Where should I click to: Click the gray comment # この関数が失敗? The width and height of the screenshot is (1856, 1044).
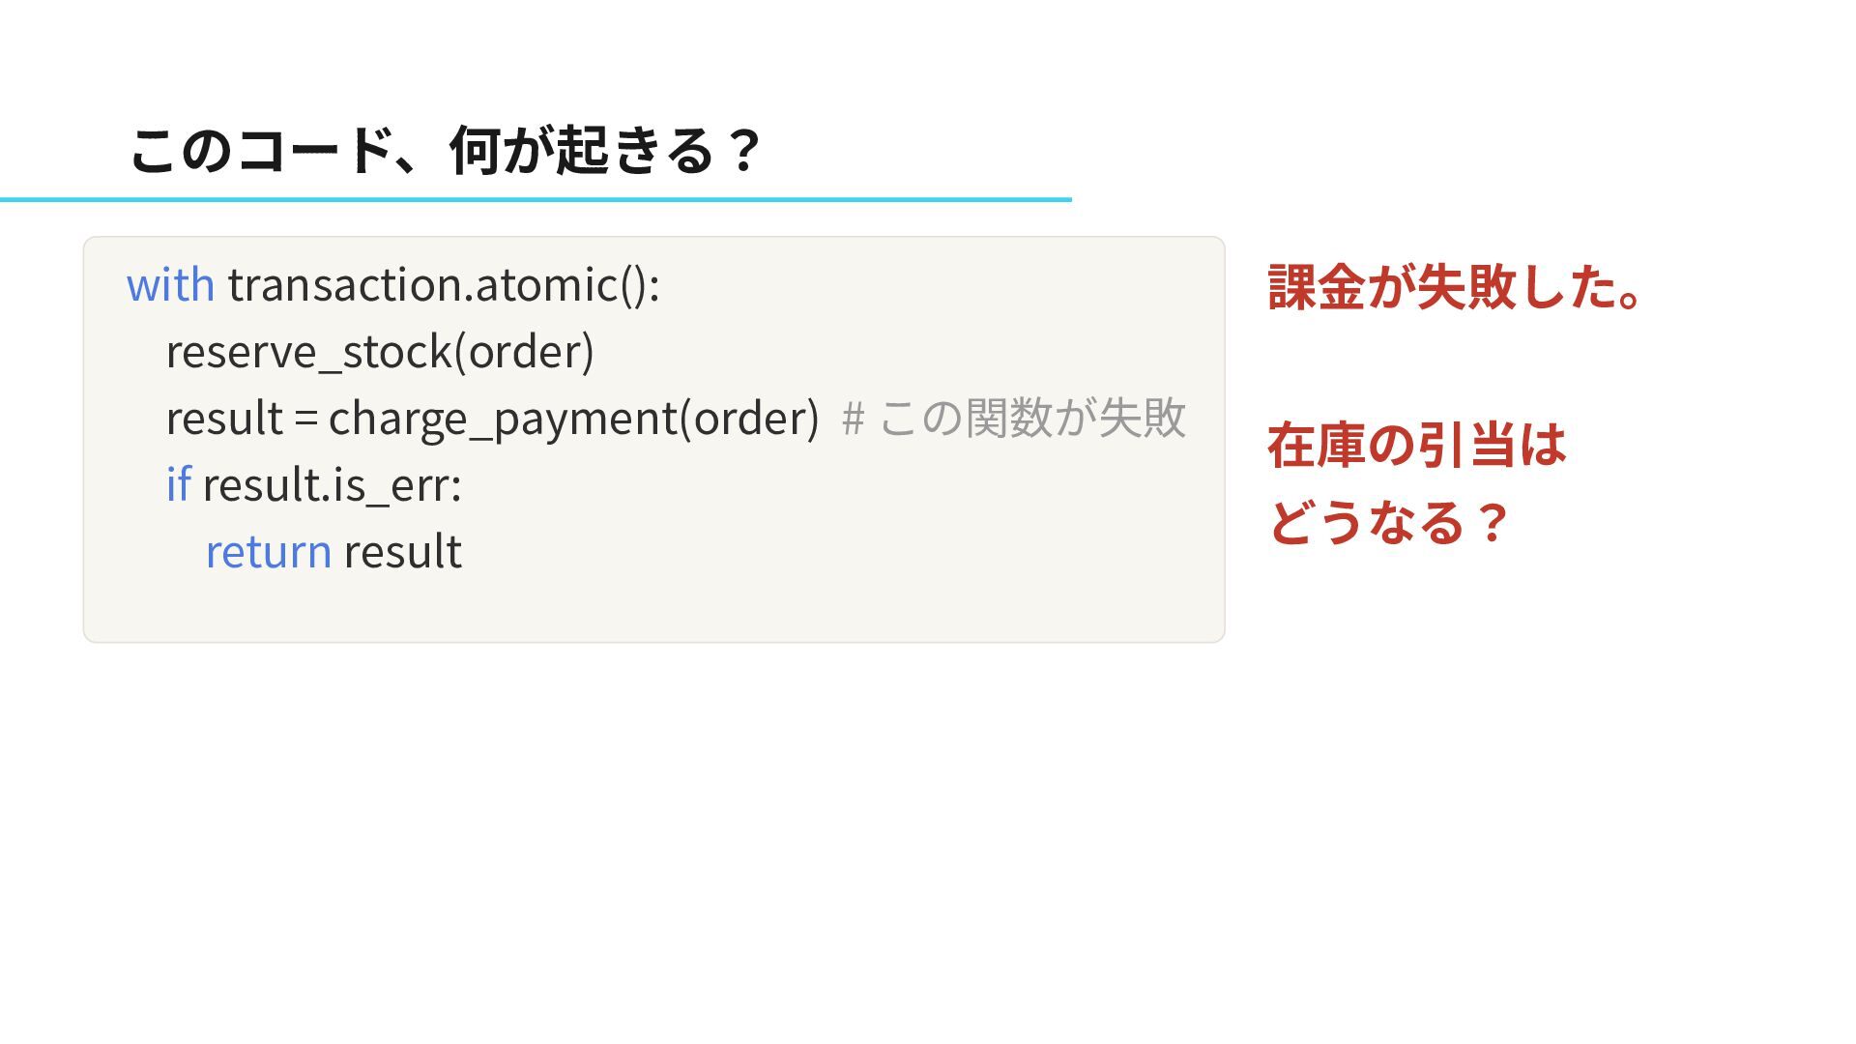[1014, 419]
